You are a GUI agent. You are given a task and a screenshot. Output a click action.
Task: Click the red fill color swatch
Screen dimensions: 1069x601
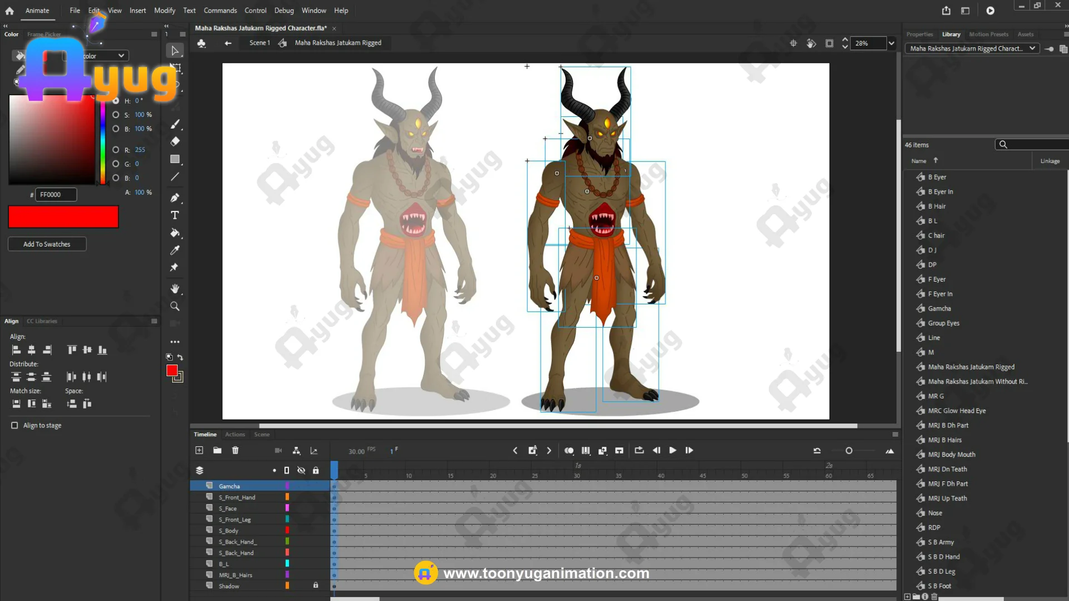[171, 371]
